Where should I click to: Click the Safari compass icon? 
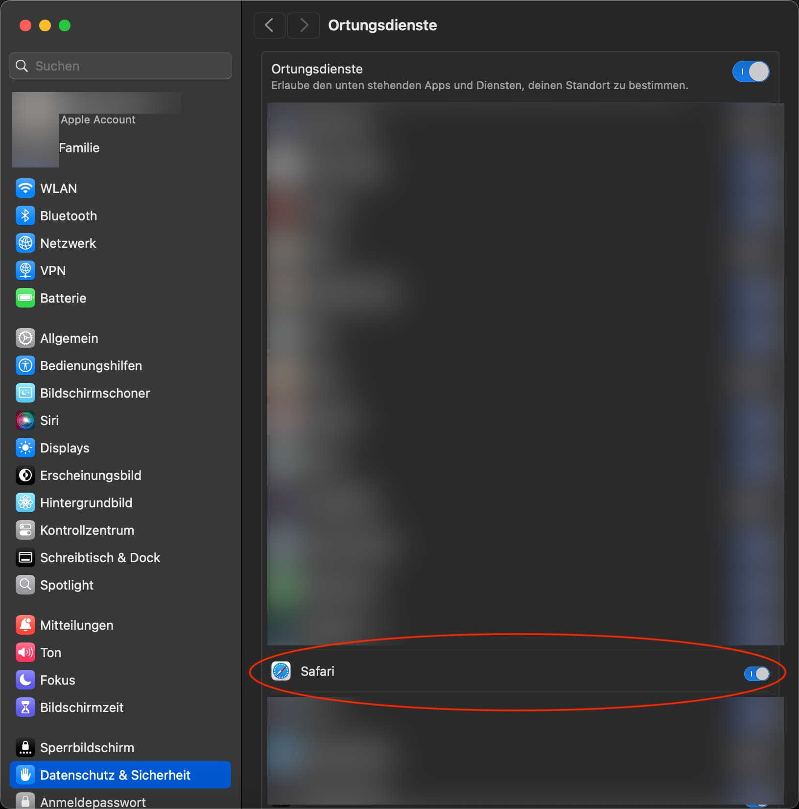click(281, 671)
